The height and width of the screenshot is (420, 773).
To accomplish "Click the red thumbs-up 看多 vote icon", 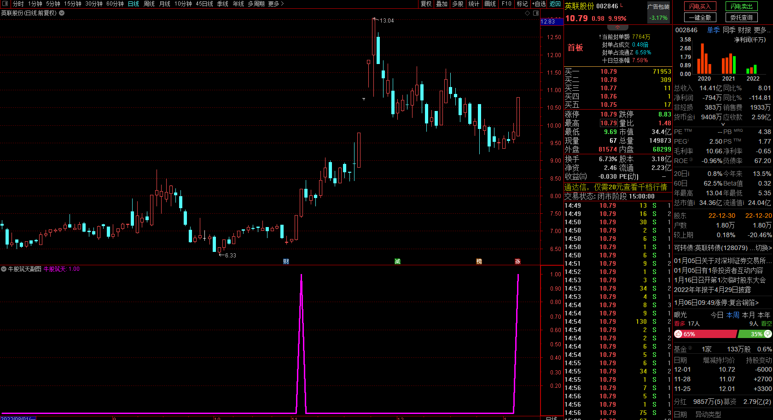I will tap(678, 334).
